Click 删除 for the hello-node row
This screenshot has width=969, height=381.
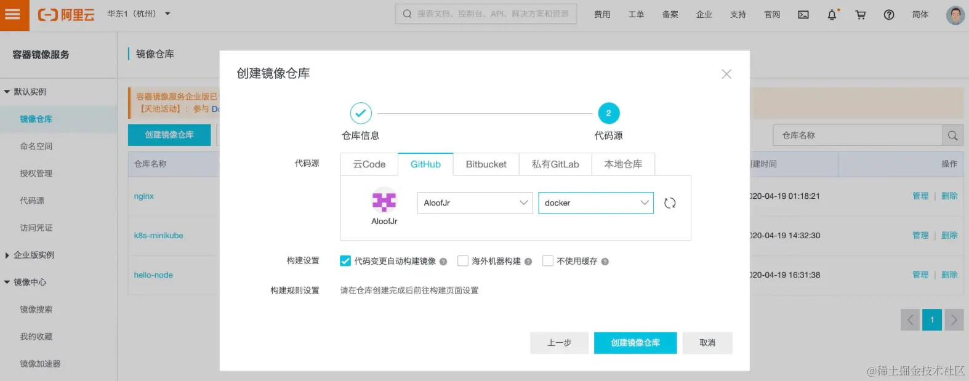coord(949,275)
